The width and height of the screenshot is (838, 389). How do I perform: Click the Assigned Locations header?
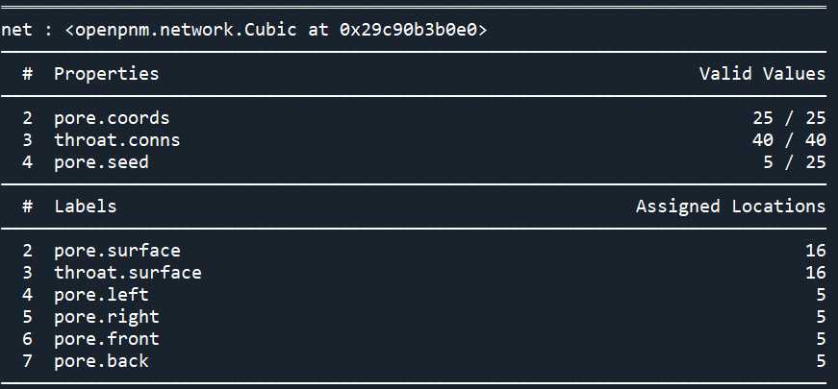[x=731, y=206]
